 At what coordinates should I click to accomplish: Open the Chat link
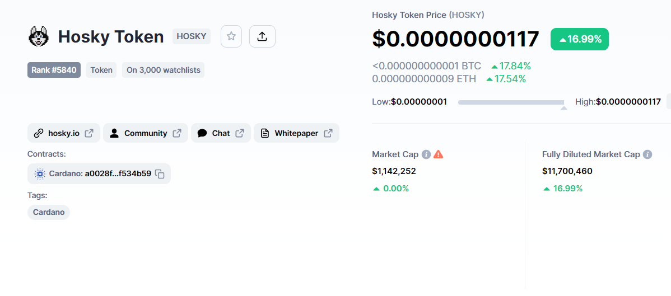(x=221, y=133)
